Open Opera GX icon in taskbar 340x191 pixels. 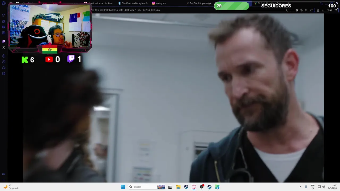[x=194, y=187]
